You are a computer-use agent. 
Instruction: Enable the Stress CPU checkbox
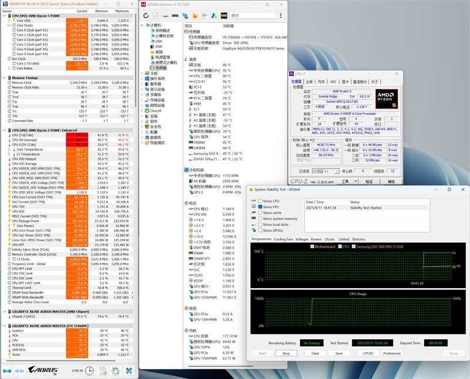point(260,201)
